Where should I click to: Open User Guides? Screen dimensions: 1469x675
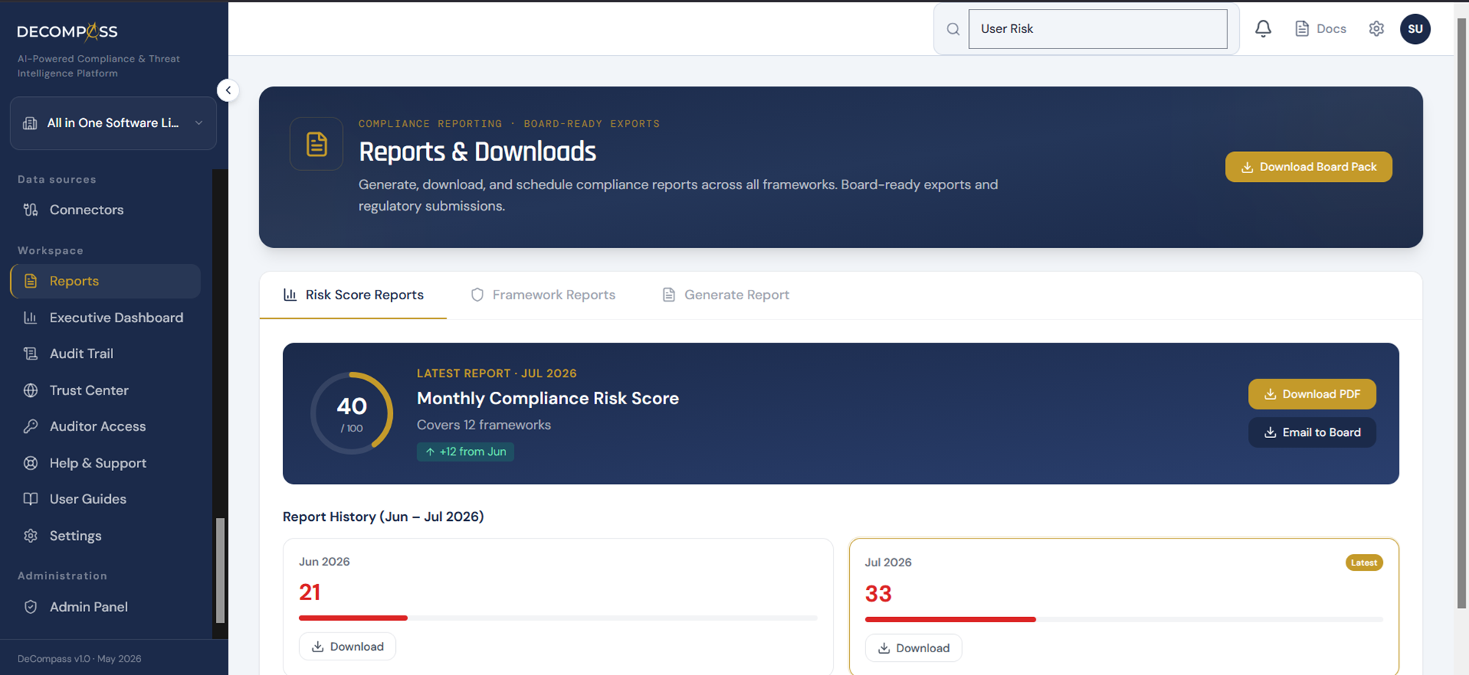coord(106,499)
